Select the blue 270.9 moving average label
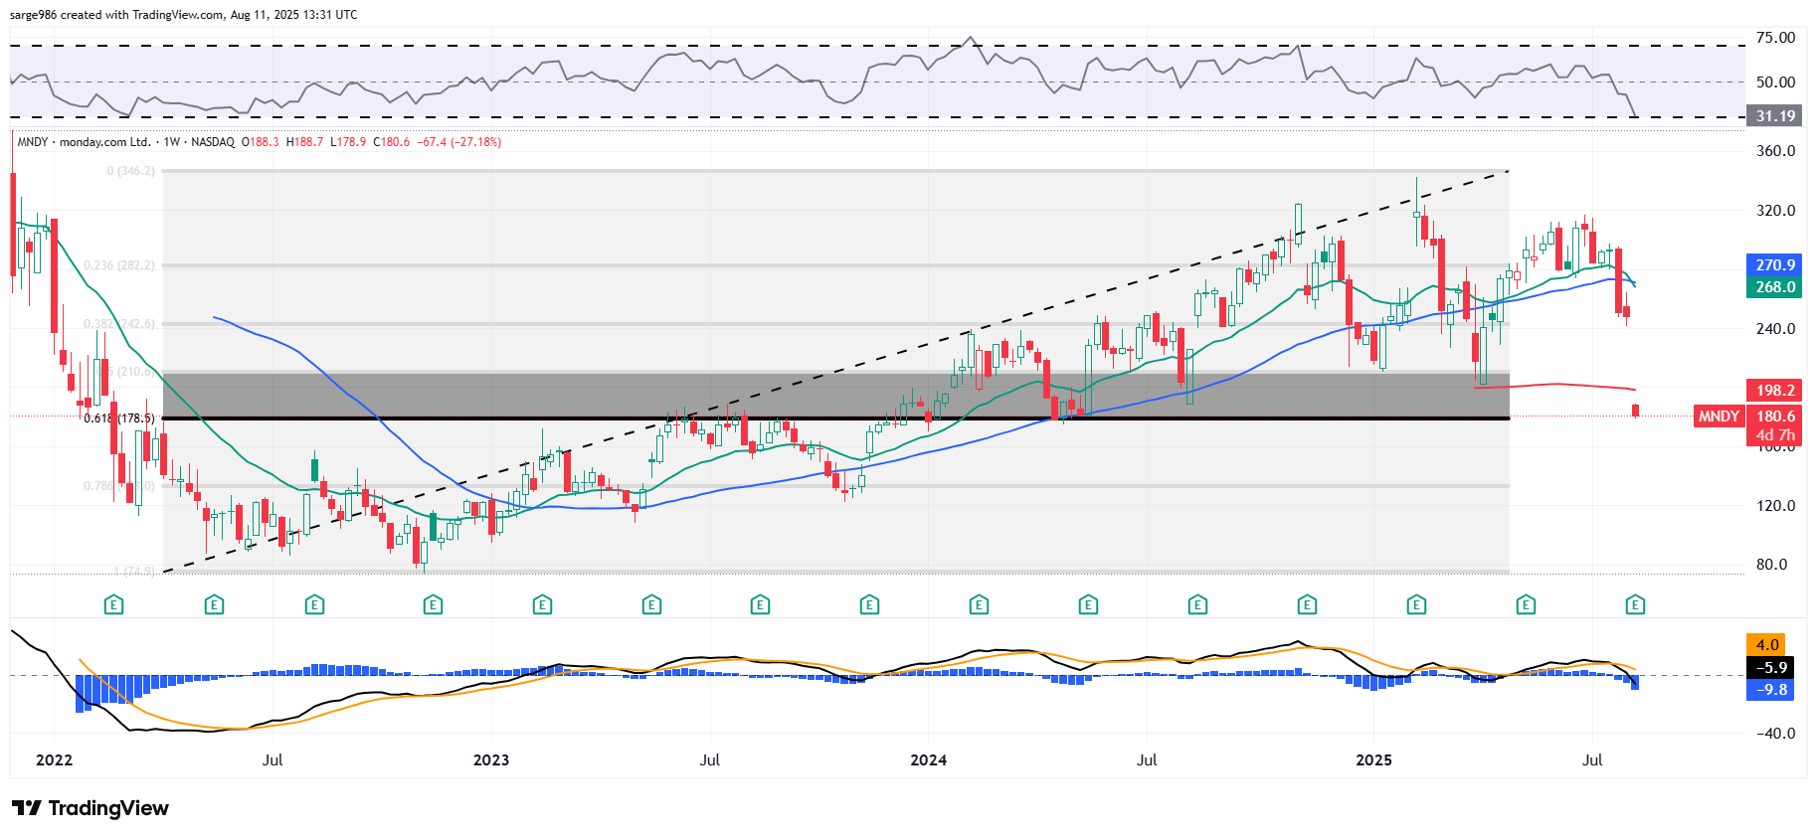Image resolution: width=1817 pixels, height=838 pixels. [1774, 265]
